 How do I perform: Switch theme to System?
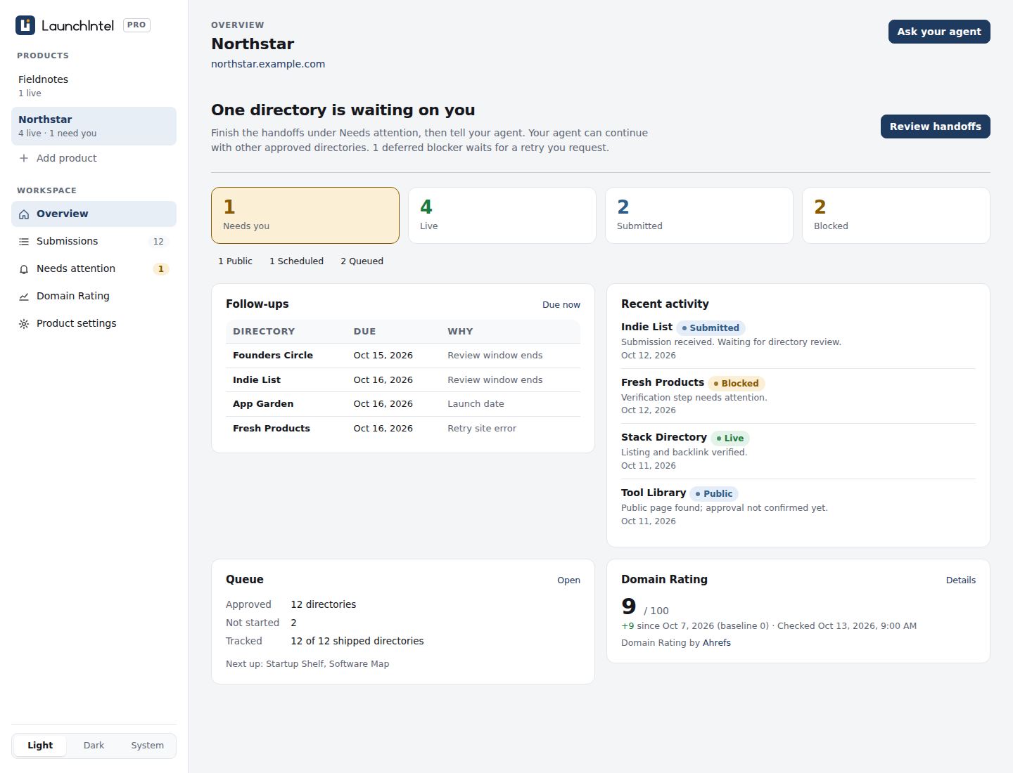(147, 746)
